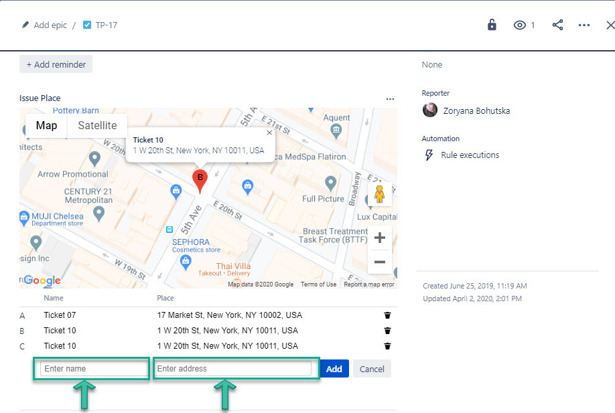Delete the Ticket 07 place row
The height and width of the screenshot is (413, 615).
coord(387,315)
